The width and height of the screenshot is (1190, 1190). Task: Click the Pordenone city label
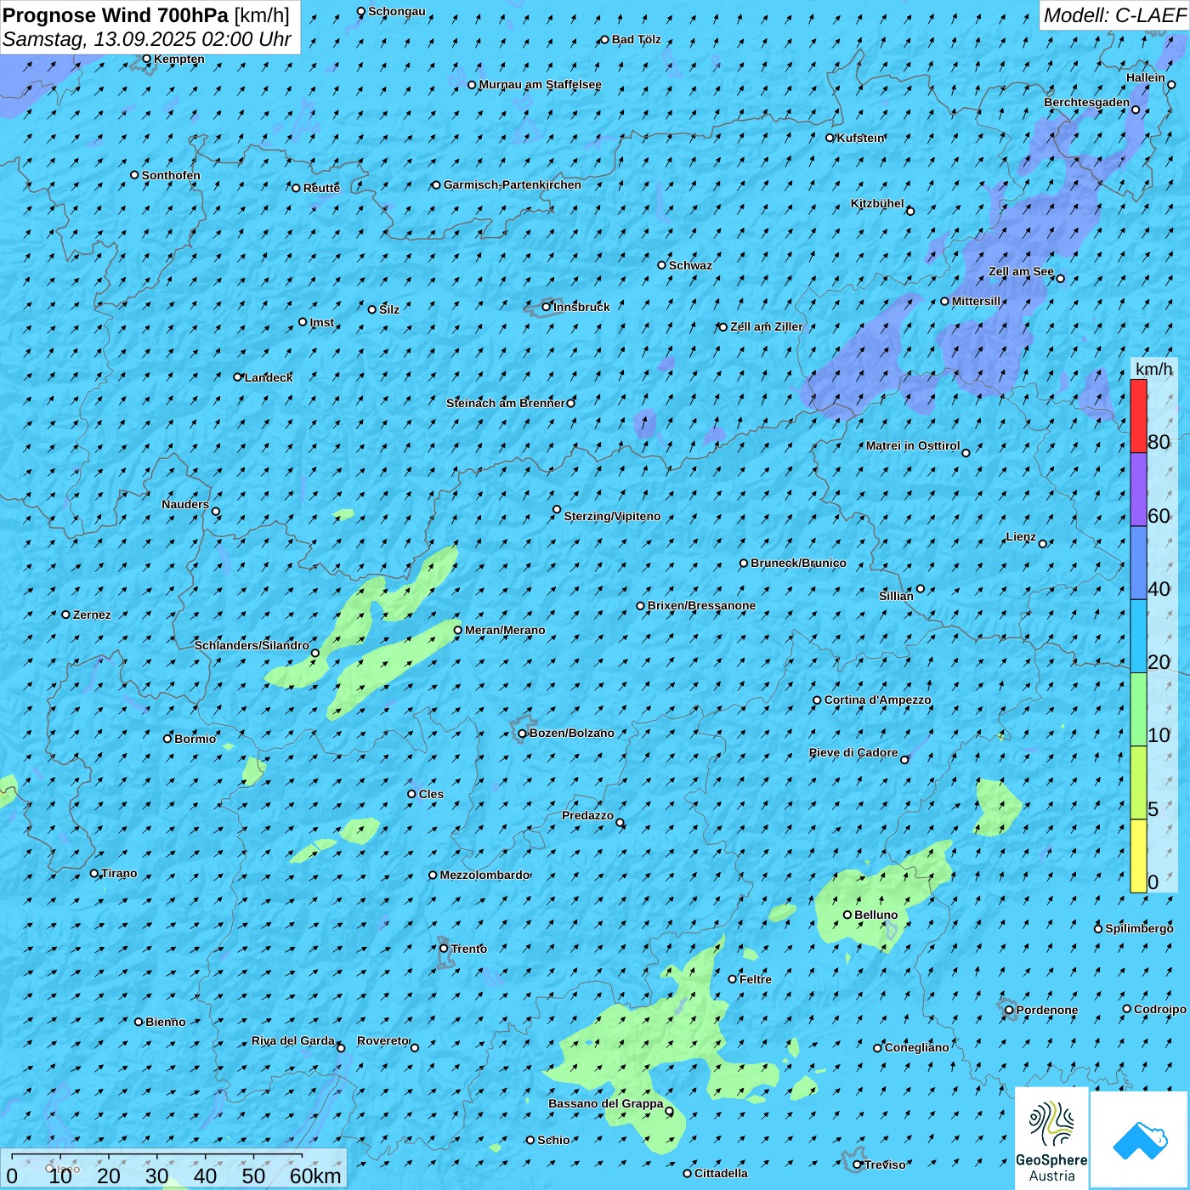tap(1047, 1010)
